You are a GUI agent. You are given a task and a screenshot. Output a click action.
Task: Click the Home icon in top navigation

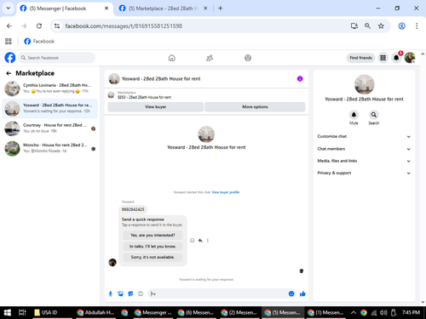172,58
